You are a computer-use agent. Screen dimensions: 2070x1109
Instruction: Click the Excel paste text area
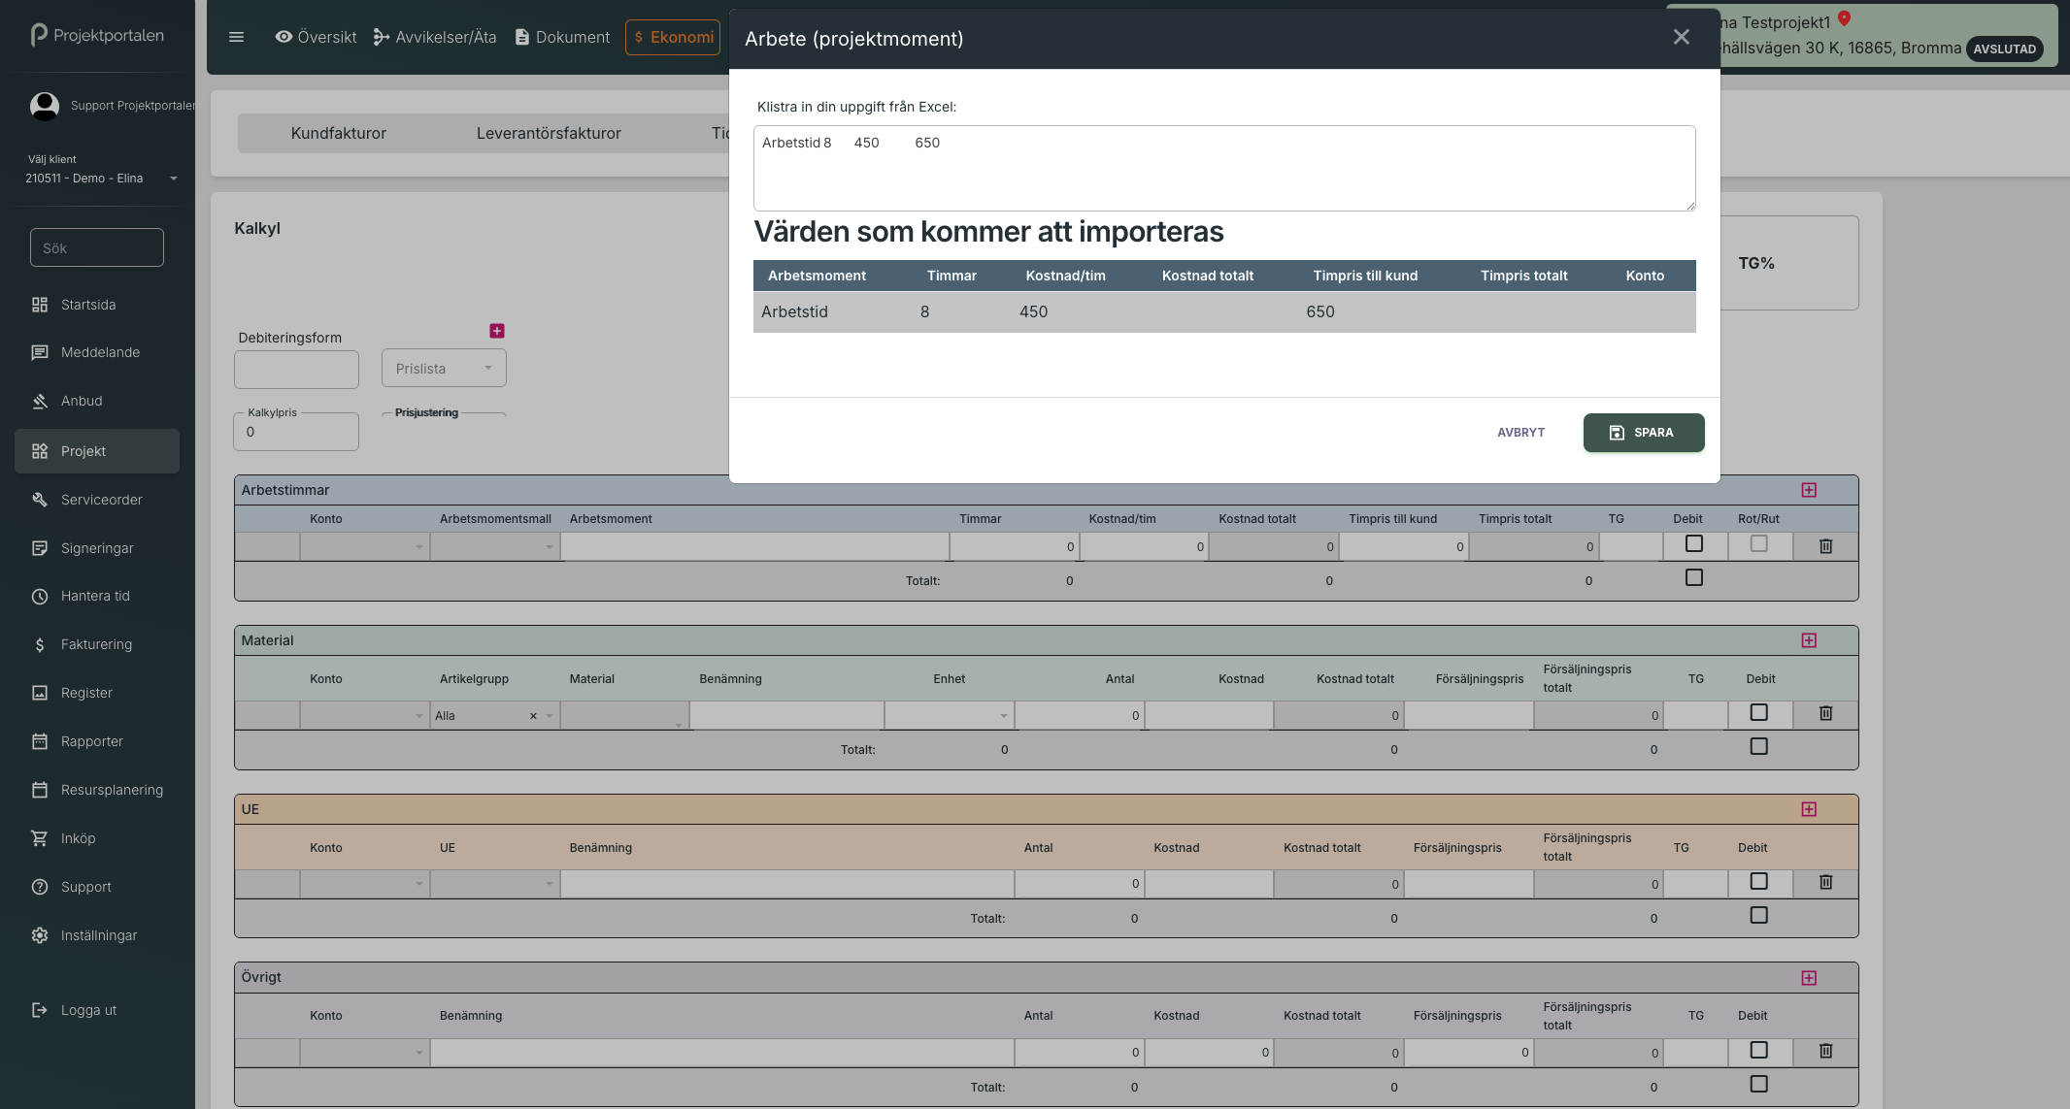[x=1223, y=169]
